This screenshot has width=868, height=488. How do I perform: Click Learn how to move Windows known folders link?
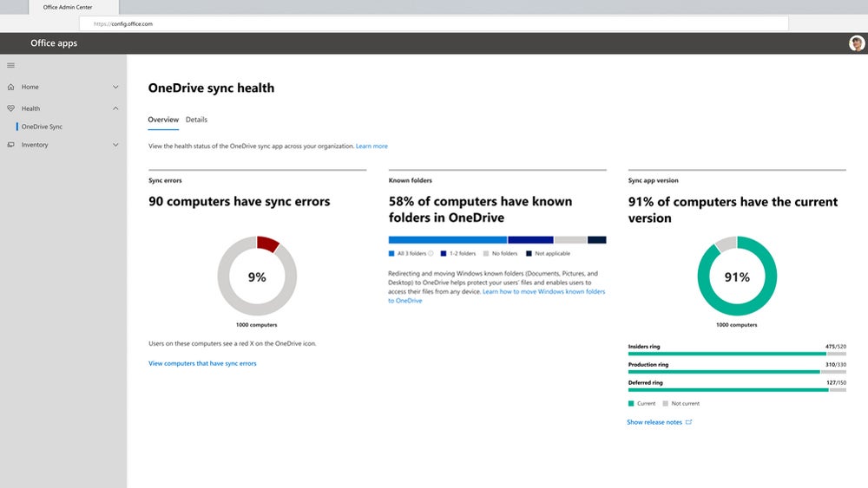543,292
